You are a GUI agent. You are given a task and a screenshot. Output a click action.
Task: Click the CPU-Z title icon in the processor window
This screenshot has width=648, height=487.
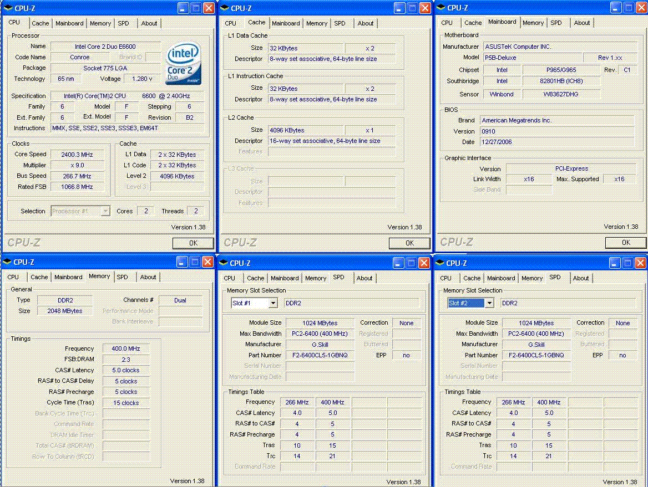click(8, 8)
